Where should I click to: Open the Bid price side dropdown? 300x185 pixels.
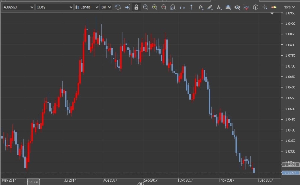[x=106, y=7]
